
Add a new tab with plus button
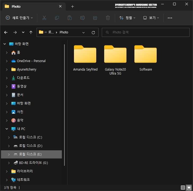click(x=72, y=7)
